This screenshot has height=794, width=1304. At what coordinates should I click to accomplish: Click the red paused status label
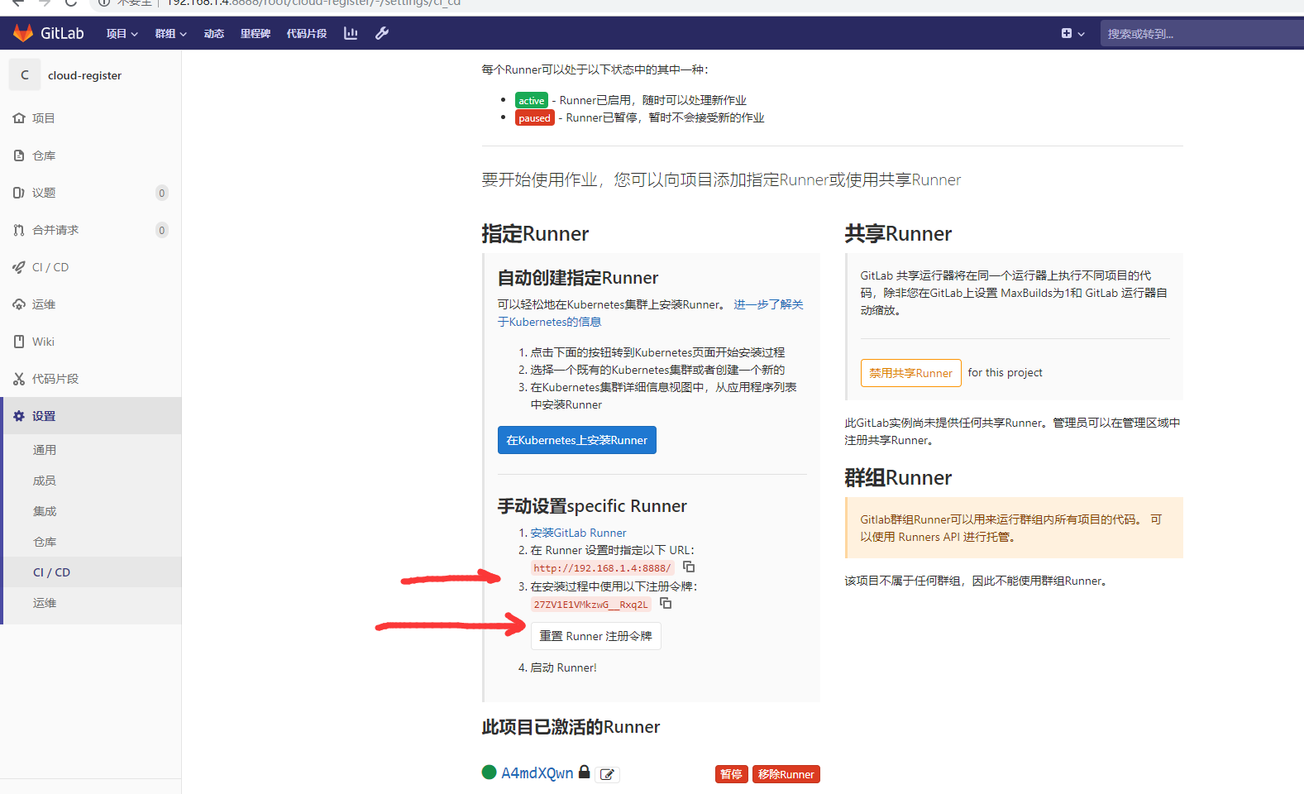tap(535, 117)
